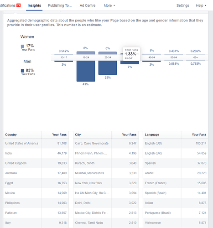Expand the Help dropdown menu
This screenshot has width=213, height=228.
click(201, 5)
